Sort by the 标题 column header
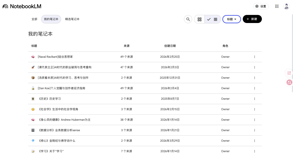The height and width of the screenshot is (156, 293). click(x=34, y=46)
